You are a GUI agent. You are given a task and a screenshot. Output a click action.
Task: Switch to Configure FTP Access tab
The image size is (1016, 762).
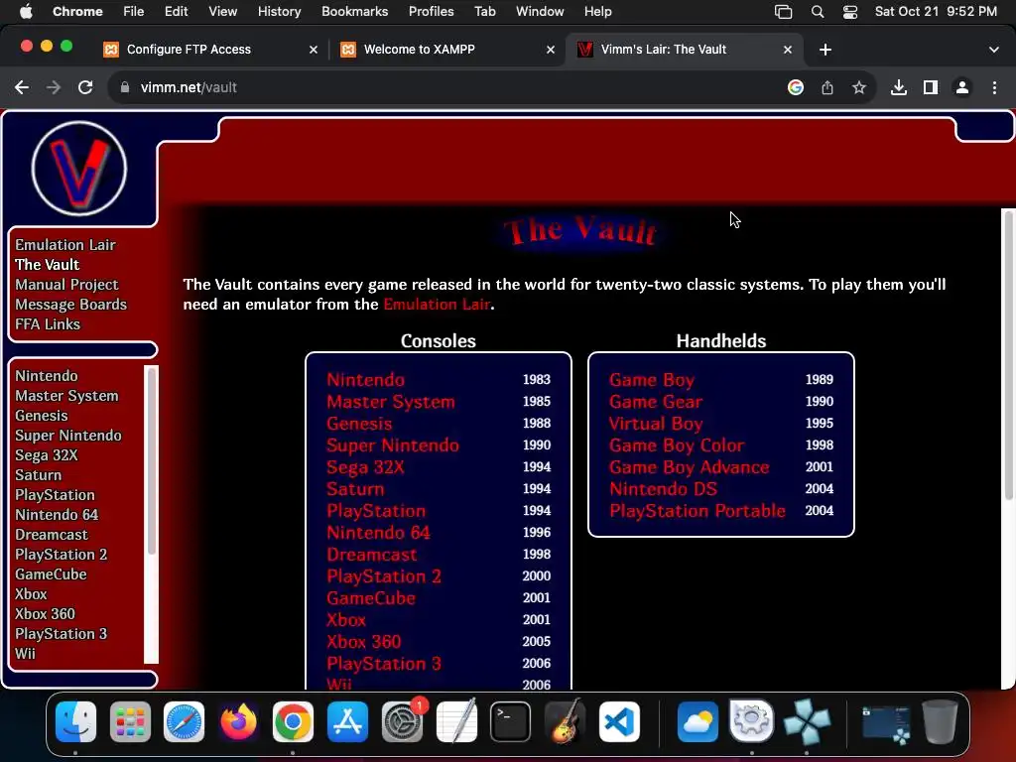(x=210, y=50)
